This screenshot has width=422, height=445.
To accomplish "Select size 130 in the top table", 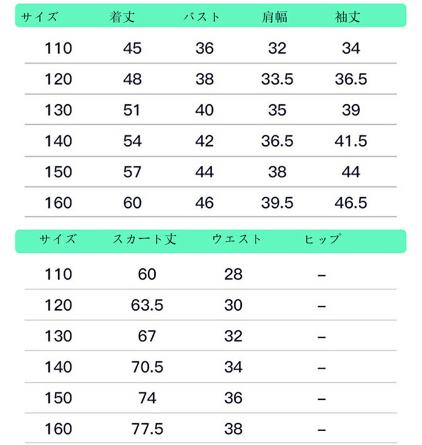I will tap(58, 110).
